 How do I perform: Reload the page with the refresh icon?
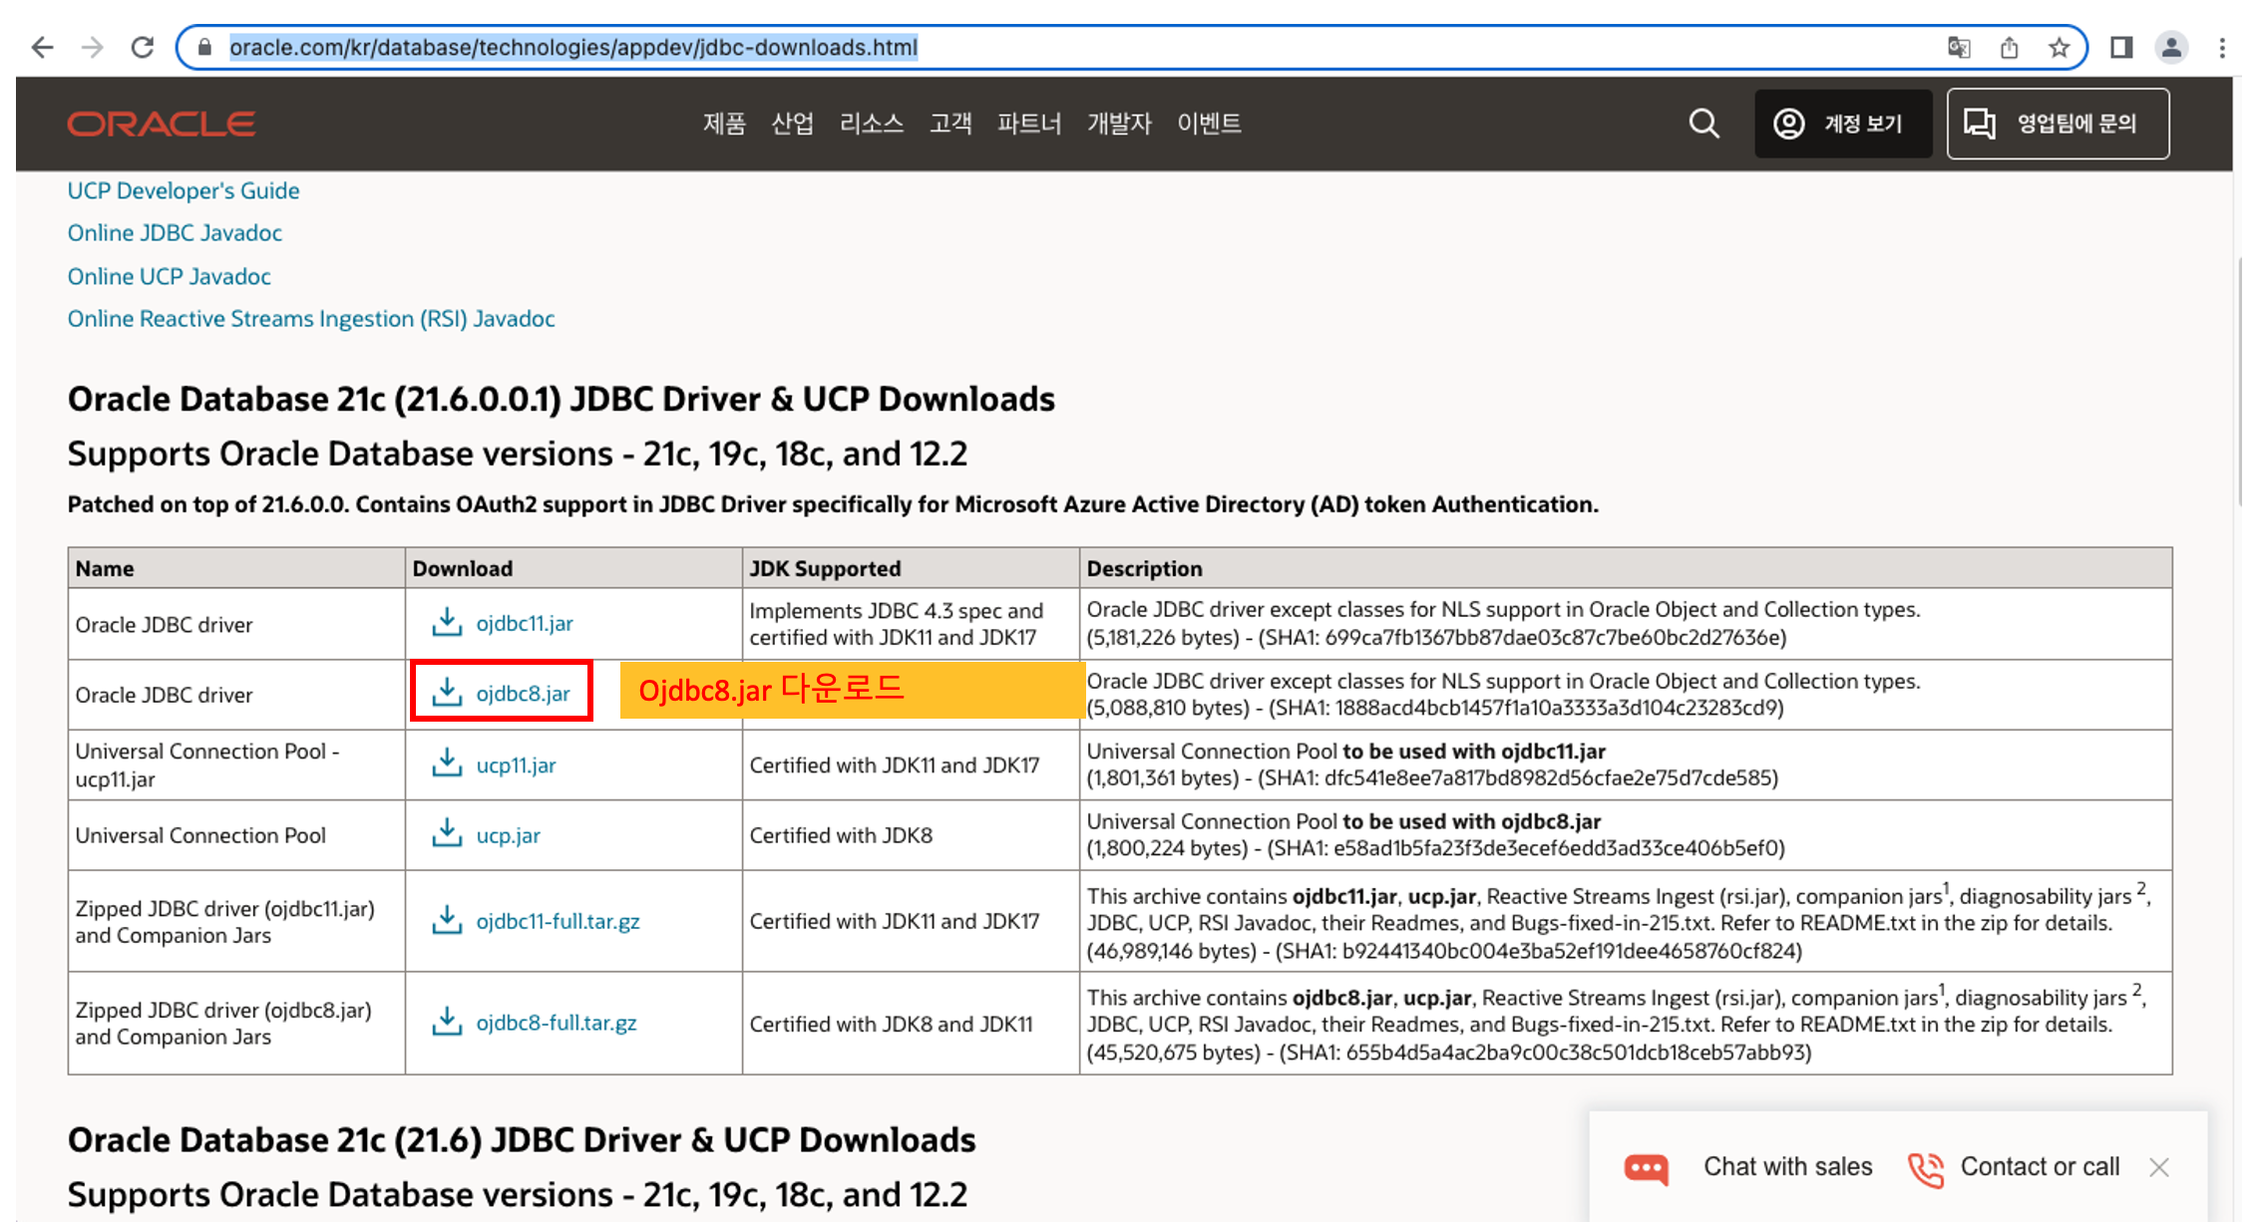[x=143, y=47]
